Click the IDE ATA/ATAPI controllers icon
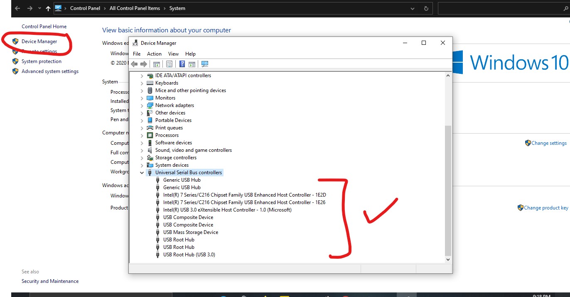 [x=150, y=75]
